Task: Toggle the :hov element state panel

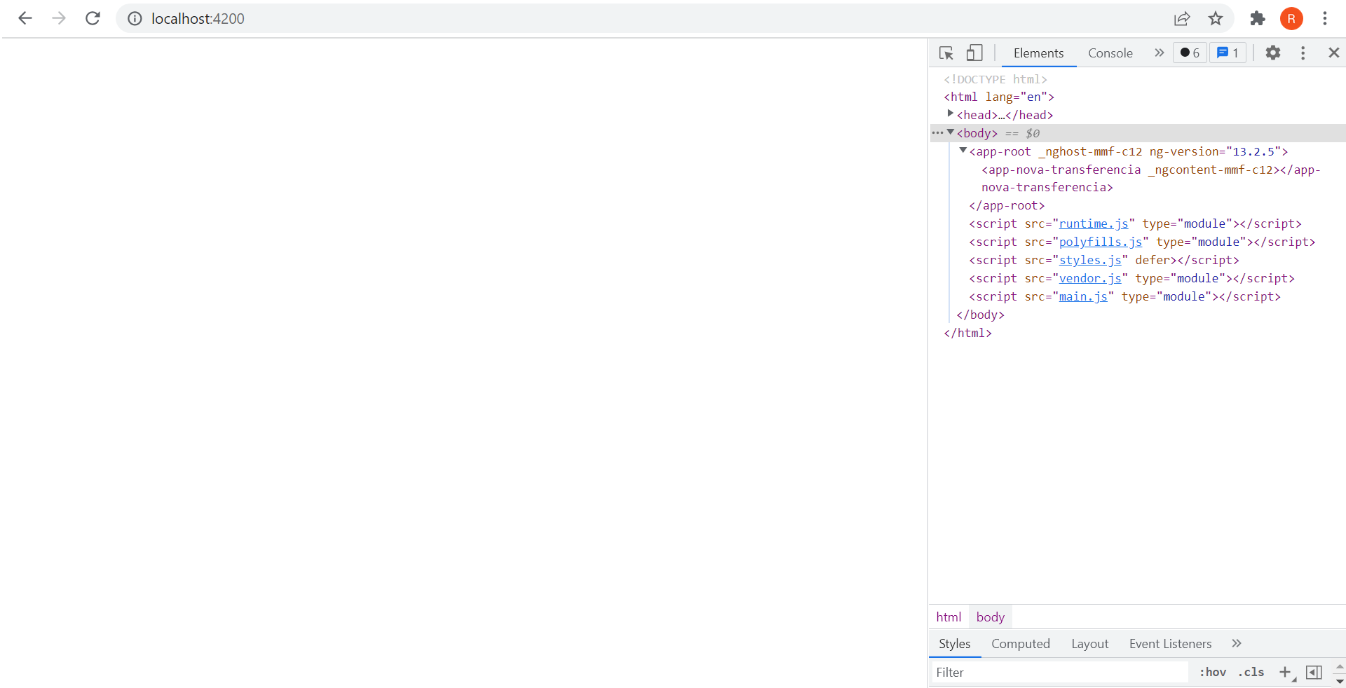Action: (x=1213, y=672)
